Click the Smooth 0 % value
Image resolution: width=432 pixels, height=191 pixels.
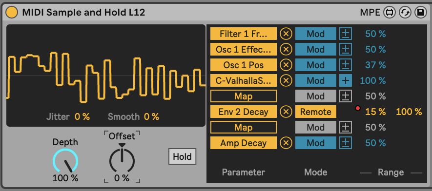point(151,117)
